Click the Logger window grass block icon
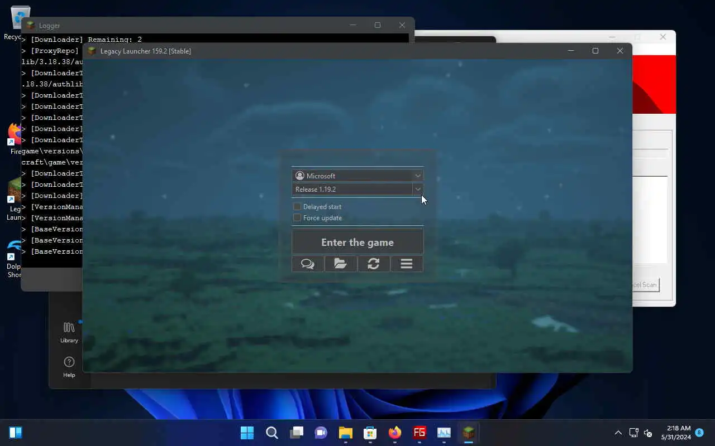The width and height of the screenshot is (715, 446). pyautogui.click(x=30, y=25)
